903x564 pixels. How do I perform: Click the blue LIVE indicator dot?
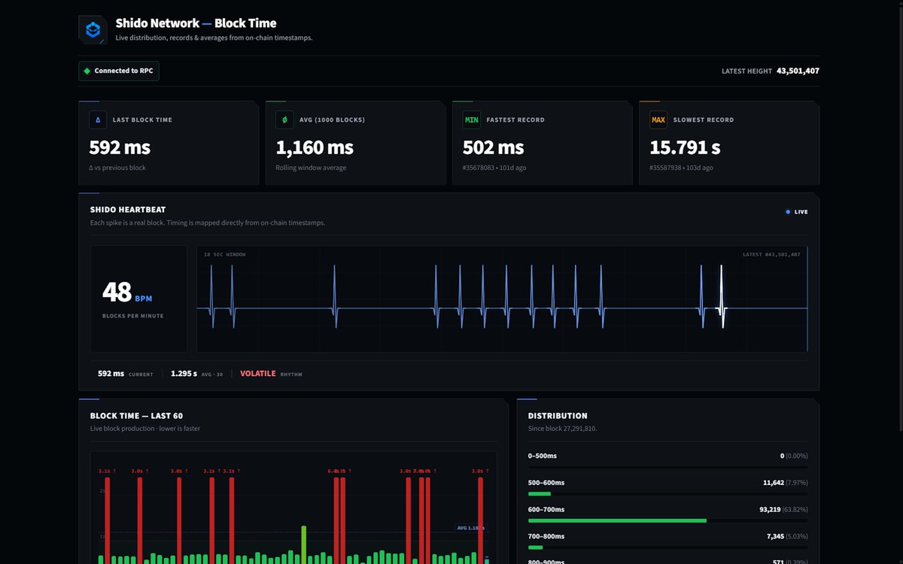click(x=788, y=212)
